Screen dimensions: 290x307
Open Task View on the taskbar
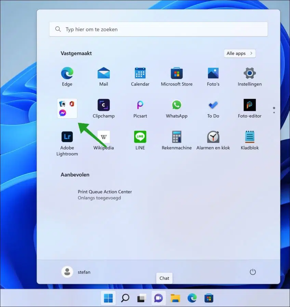point(142,298)
